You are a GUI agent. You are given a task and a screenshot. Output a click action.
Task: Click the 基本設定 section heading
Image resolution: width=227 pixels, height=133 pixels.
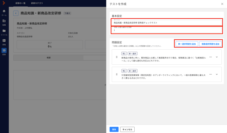coord(117,16)
